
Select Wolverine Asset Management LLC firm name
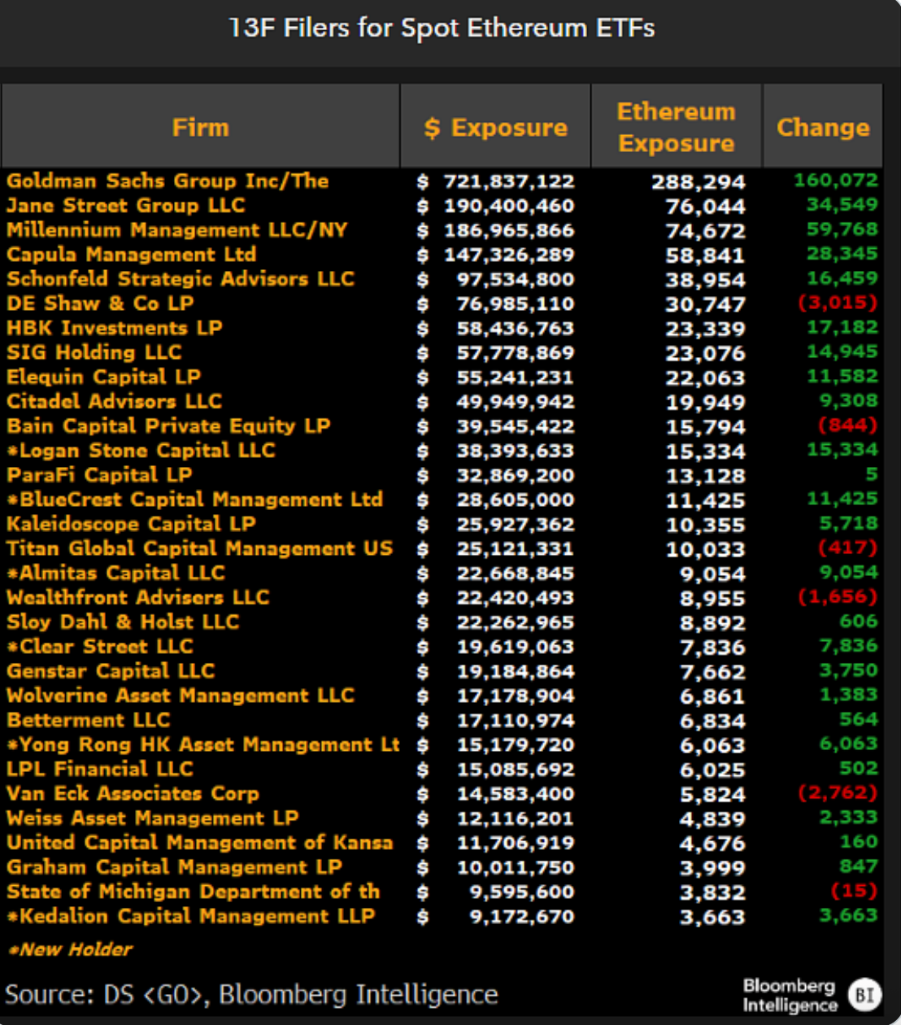(x=181, y=695)
